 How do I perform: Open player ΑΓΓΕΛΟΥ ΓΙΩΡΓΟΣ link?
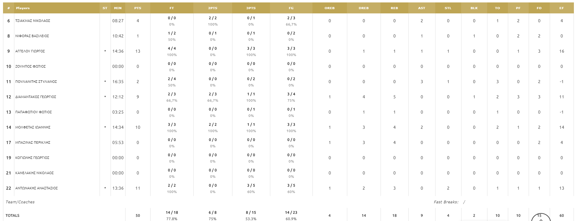(x=30, y=51)
